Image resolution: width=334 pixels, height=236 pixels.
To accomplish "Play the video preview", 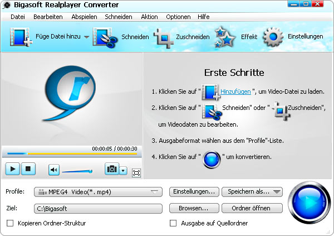I will coord(13,169).
